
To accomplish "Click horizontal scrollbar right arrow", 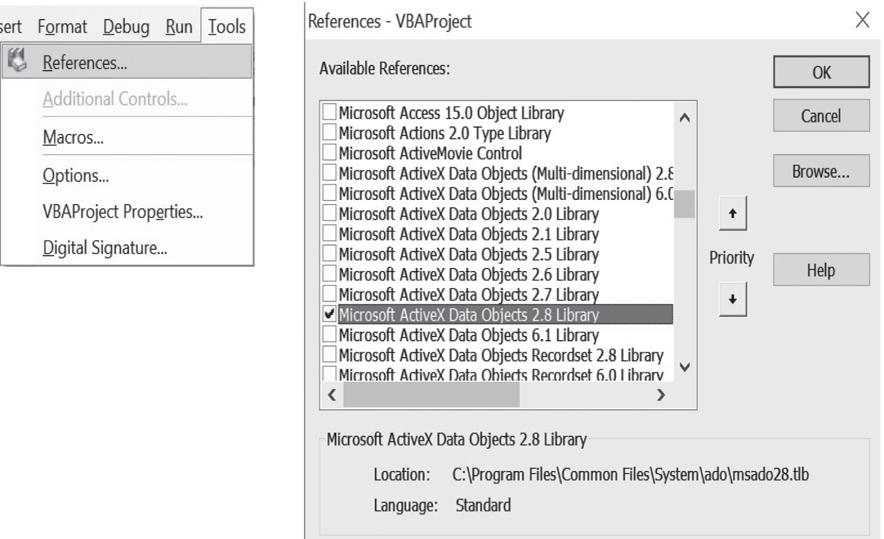I will 661,395.
